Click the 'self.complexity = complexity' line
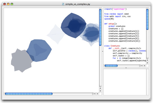Image resolution: width=155 pixels, height=103 pixels. pos(127,53)
